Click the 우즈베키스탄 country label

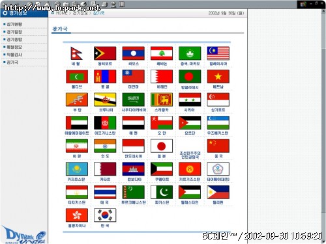point(218,133)
